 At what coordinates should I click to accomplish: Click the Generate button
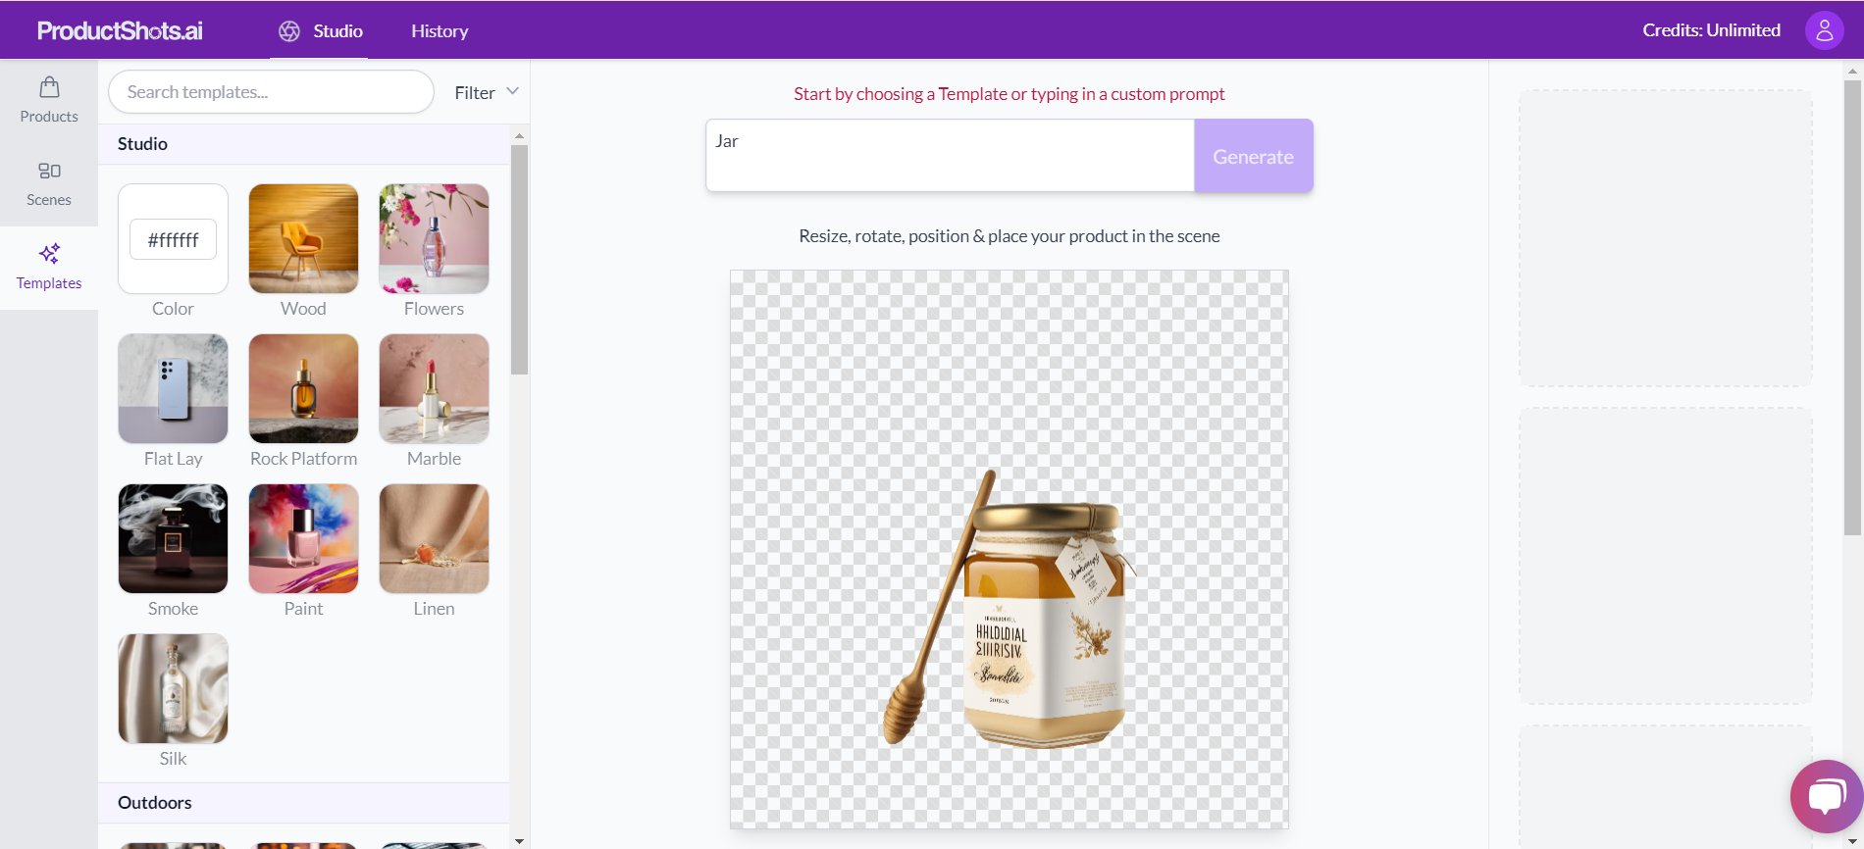click(1253, 156)
